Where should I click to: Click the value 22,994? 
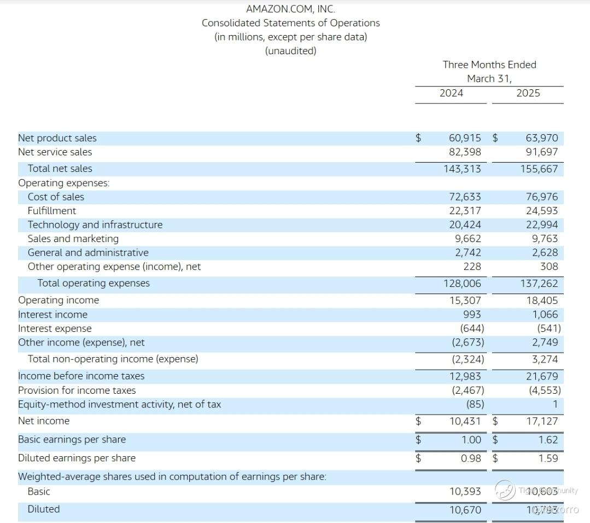[542, 225]
